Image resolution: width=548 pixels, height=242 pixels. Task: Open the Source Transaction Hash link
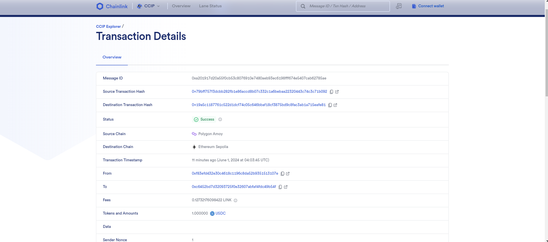pos(259,92)
